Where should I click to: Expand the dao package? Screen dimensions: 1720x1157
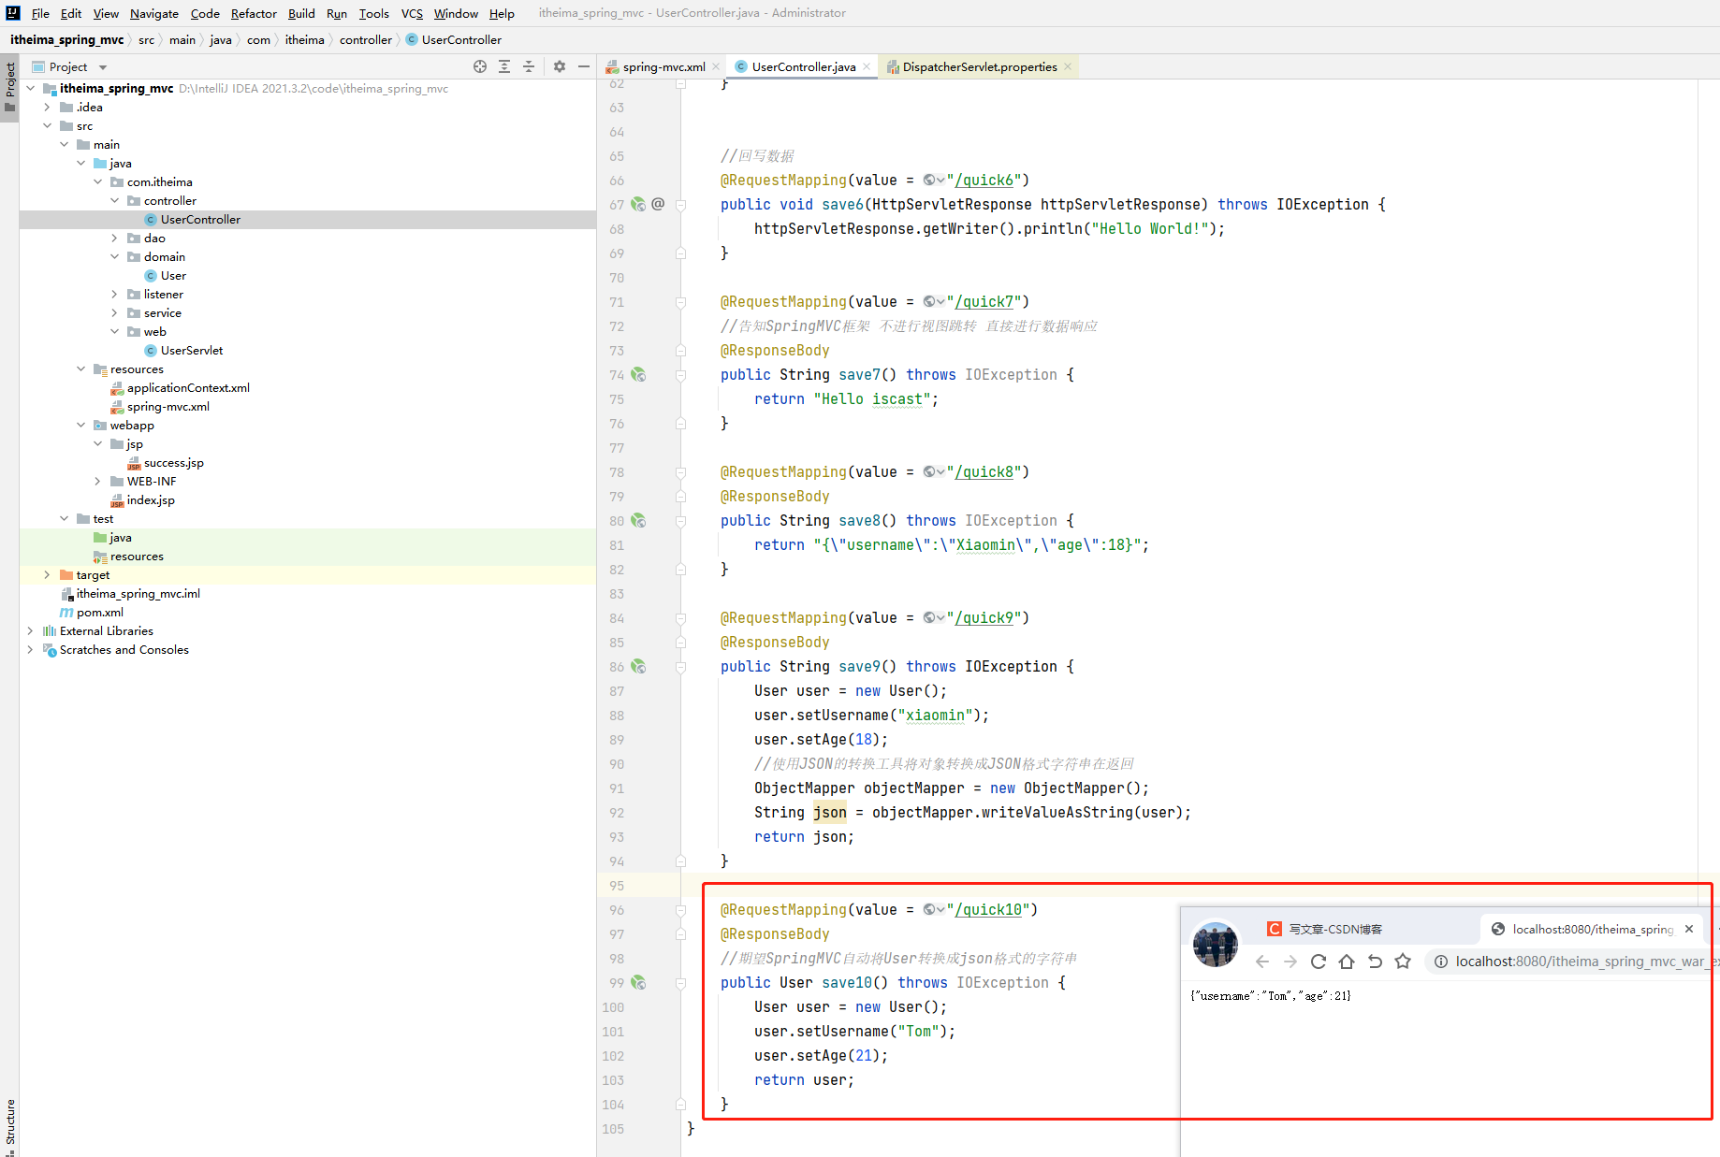point(115,238)
